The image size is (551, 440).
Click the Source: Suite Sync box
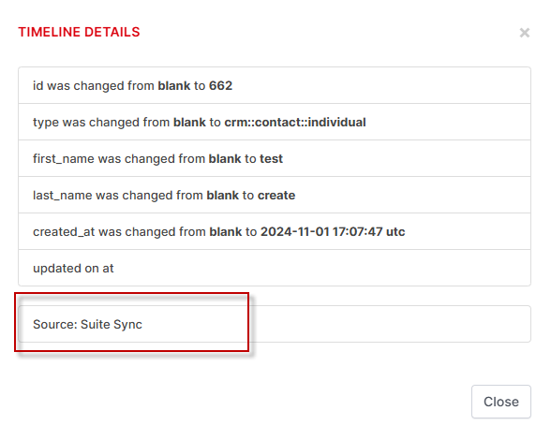pos(275,324)
